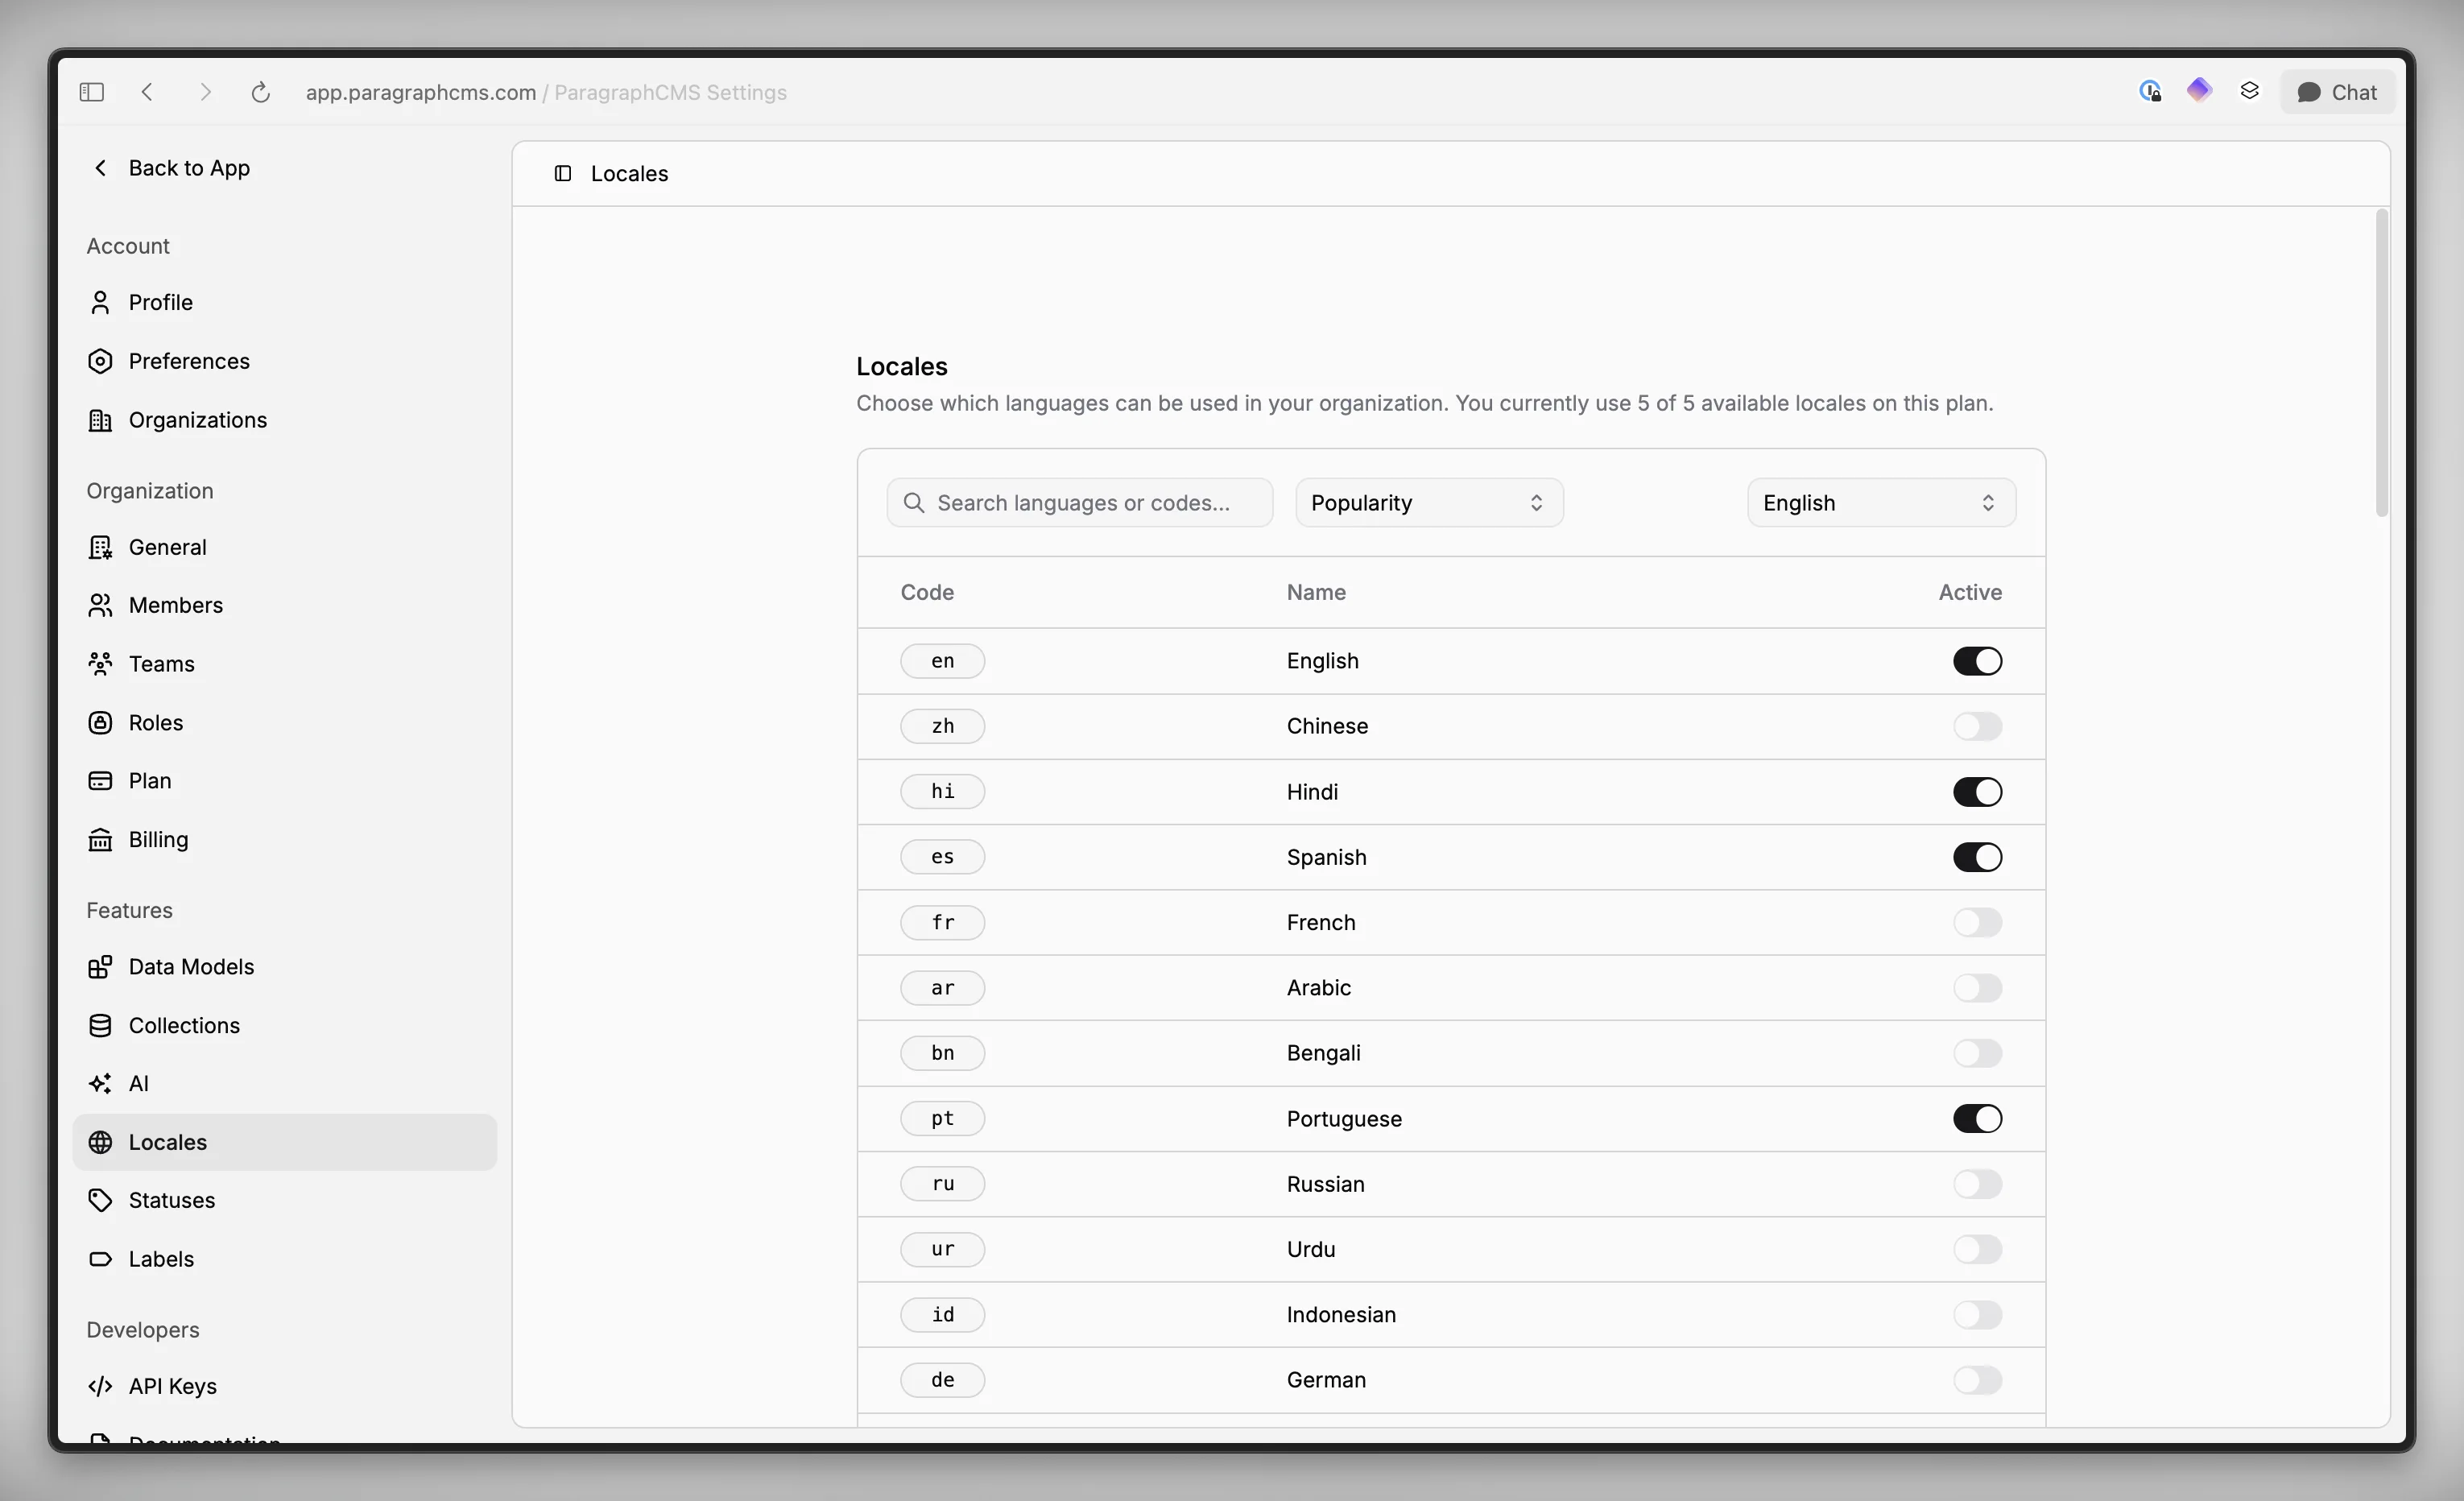
Task: Click the Organizations building icon
Action: tap(100, 420)
